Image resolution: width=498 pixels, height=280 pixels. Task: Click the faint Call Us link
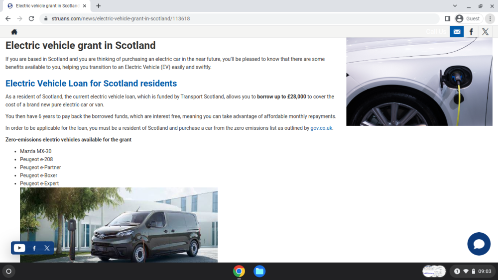(436, 32)
